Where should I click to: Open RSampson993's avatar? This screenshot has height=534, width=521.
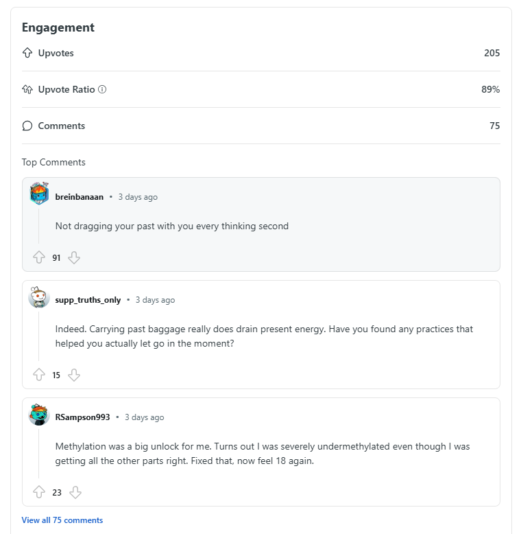tap(39, 415)
